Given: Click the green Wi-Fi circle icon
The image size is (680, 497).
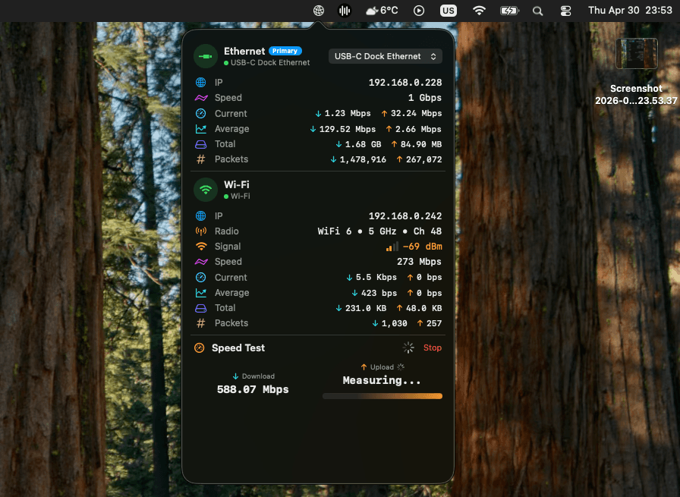Looking at the screenshot, I should point(206,190).
